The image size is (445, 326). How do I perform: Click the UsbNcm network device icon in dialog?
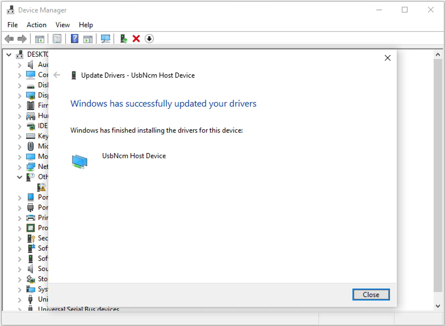(x=79, y=161)
